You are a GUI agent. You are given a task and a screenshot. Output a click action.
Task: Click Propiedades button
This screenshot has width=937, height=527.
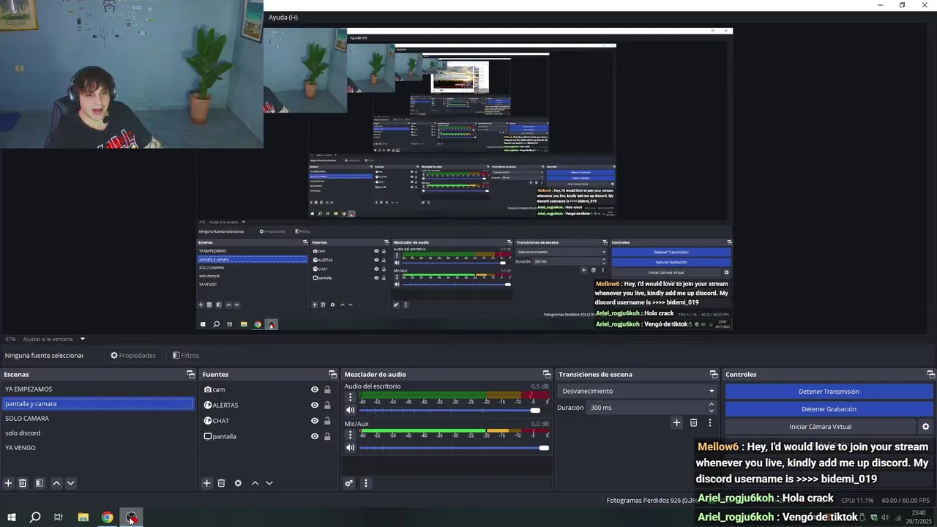tap(132, 356)
